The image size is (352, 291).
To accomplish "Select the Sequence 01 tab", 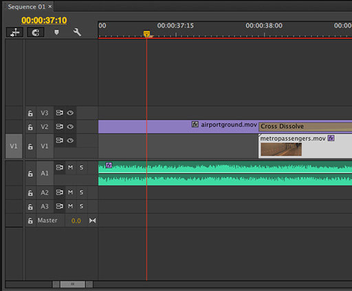I will [x=27, y=7].
